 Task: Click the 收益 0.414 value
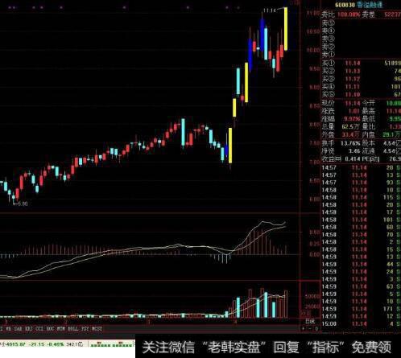pyautogui.click(x=353, y=159)
